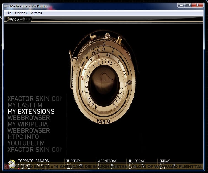Select the highlighted MY EXTENSIONS plugin
The image size is (208, 173).
point(31,112)
